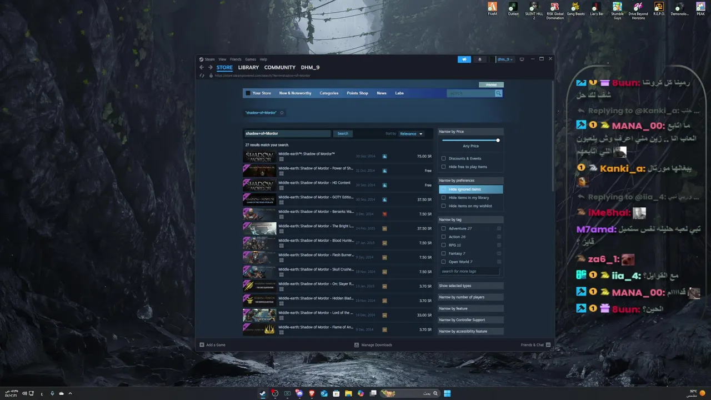Open the Friends menu

coord(236,59)
